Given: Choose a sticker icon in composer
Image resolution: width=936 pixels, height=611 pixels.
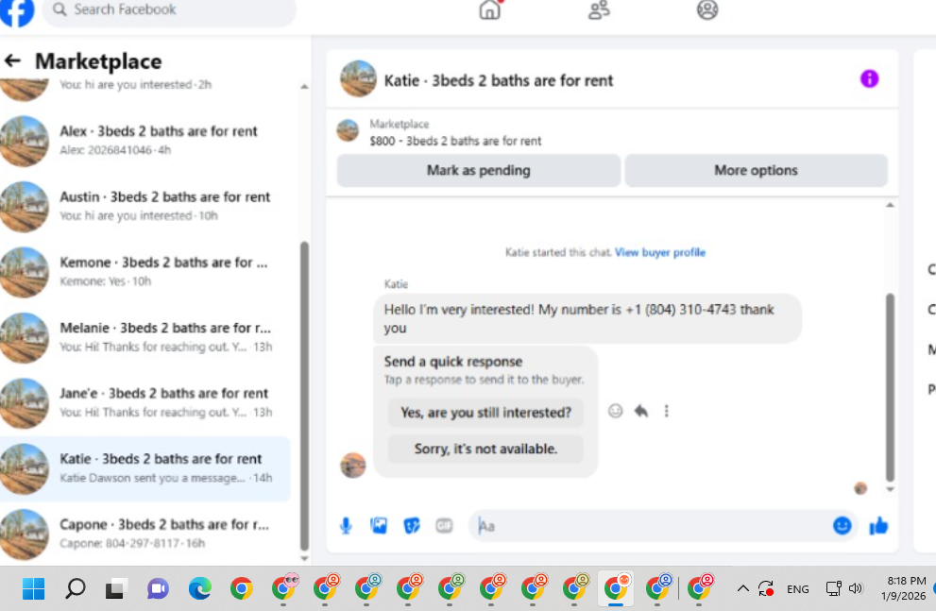Looking at the screenshot, I should pos(411,526).
